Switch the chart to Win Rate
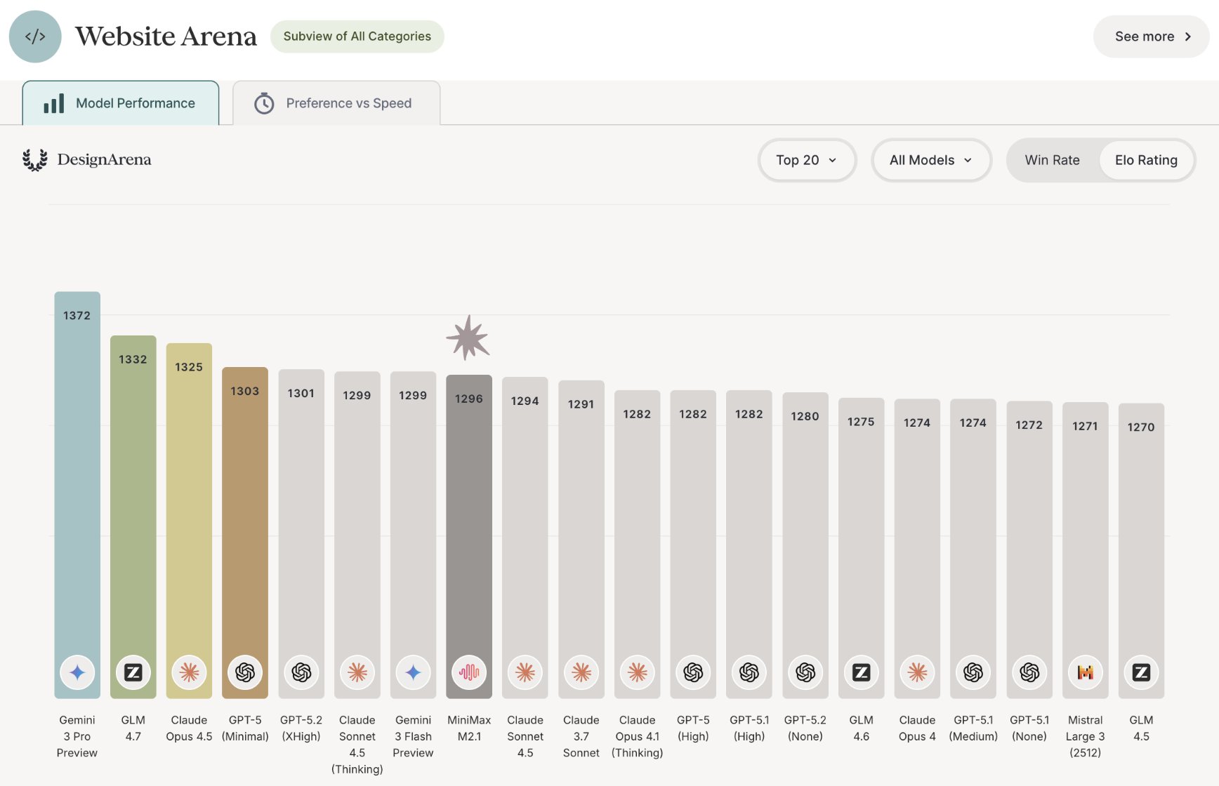This screenshot has width=1219, height=786. tap(1052, 160)
